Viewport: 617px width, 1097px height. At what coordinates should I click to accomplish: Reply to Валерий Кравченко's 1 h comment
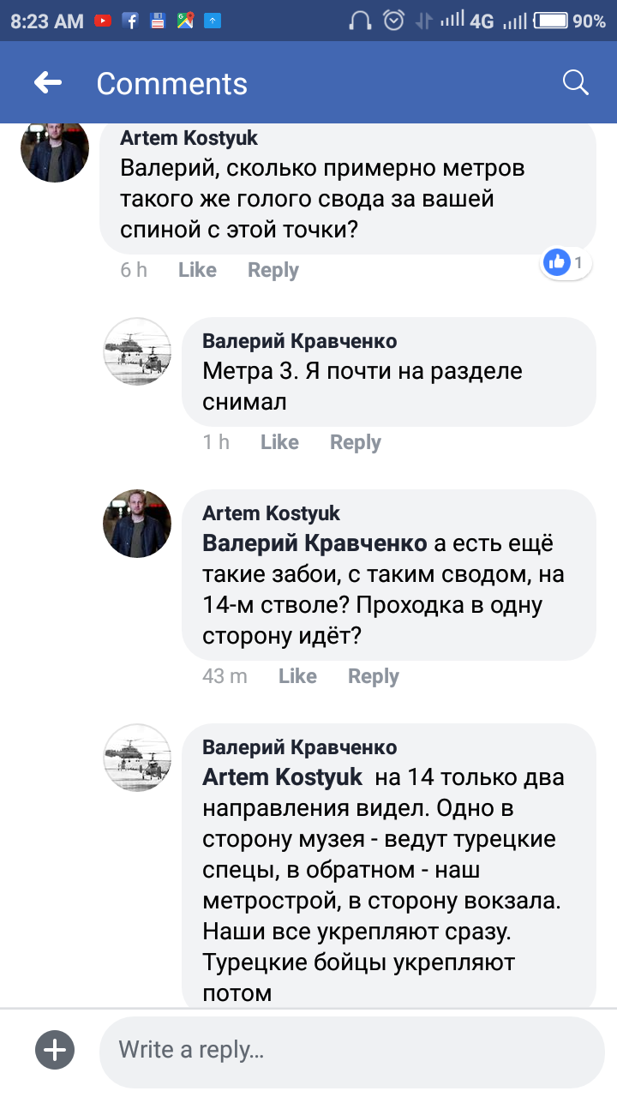click(356, 442)
